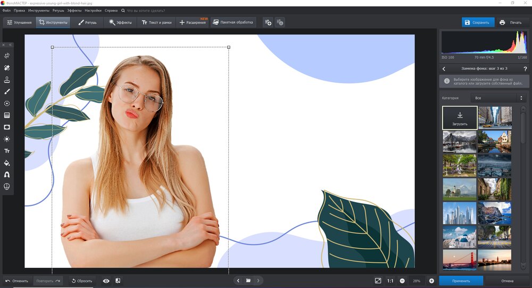
Task: Close the left tool sidebar
Action: 3,45
